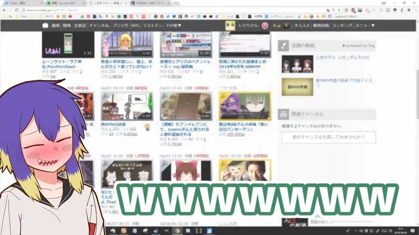
Task: Click the セブンイレブン syamuさん video title
Action: point(185,129)
